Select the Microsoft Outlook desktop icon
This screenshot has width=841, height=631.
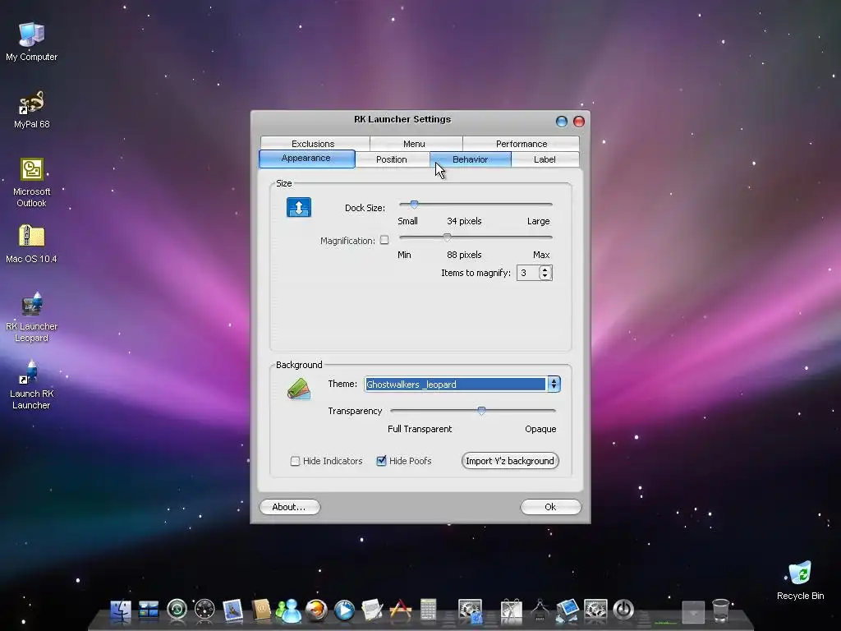[x=32, y=182]
